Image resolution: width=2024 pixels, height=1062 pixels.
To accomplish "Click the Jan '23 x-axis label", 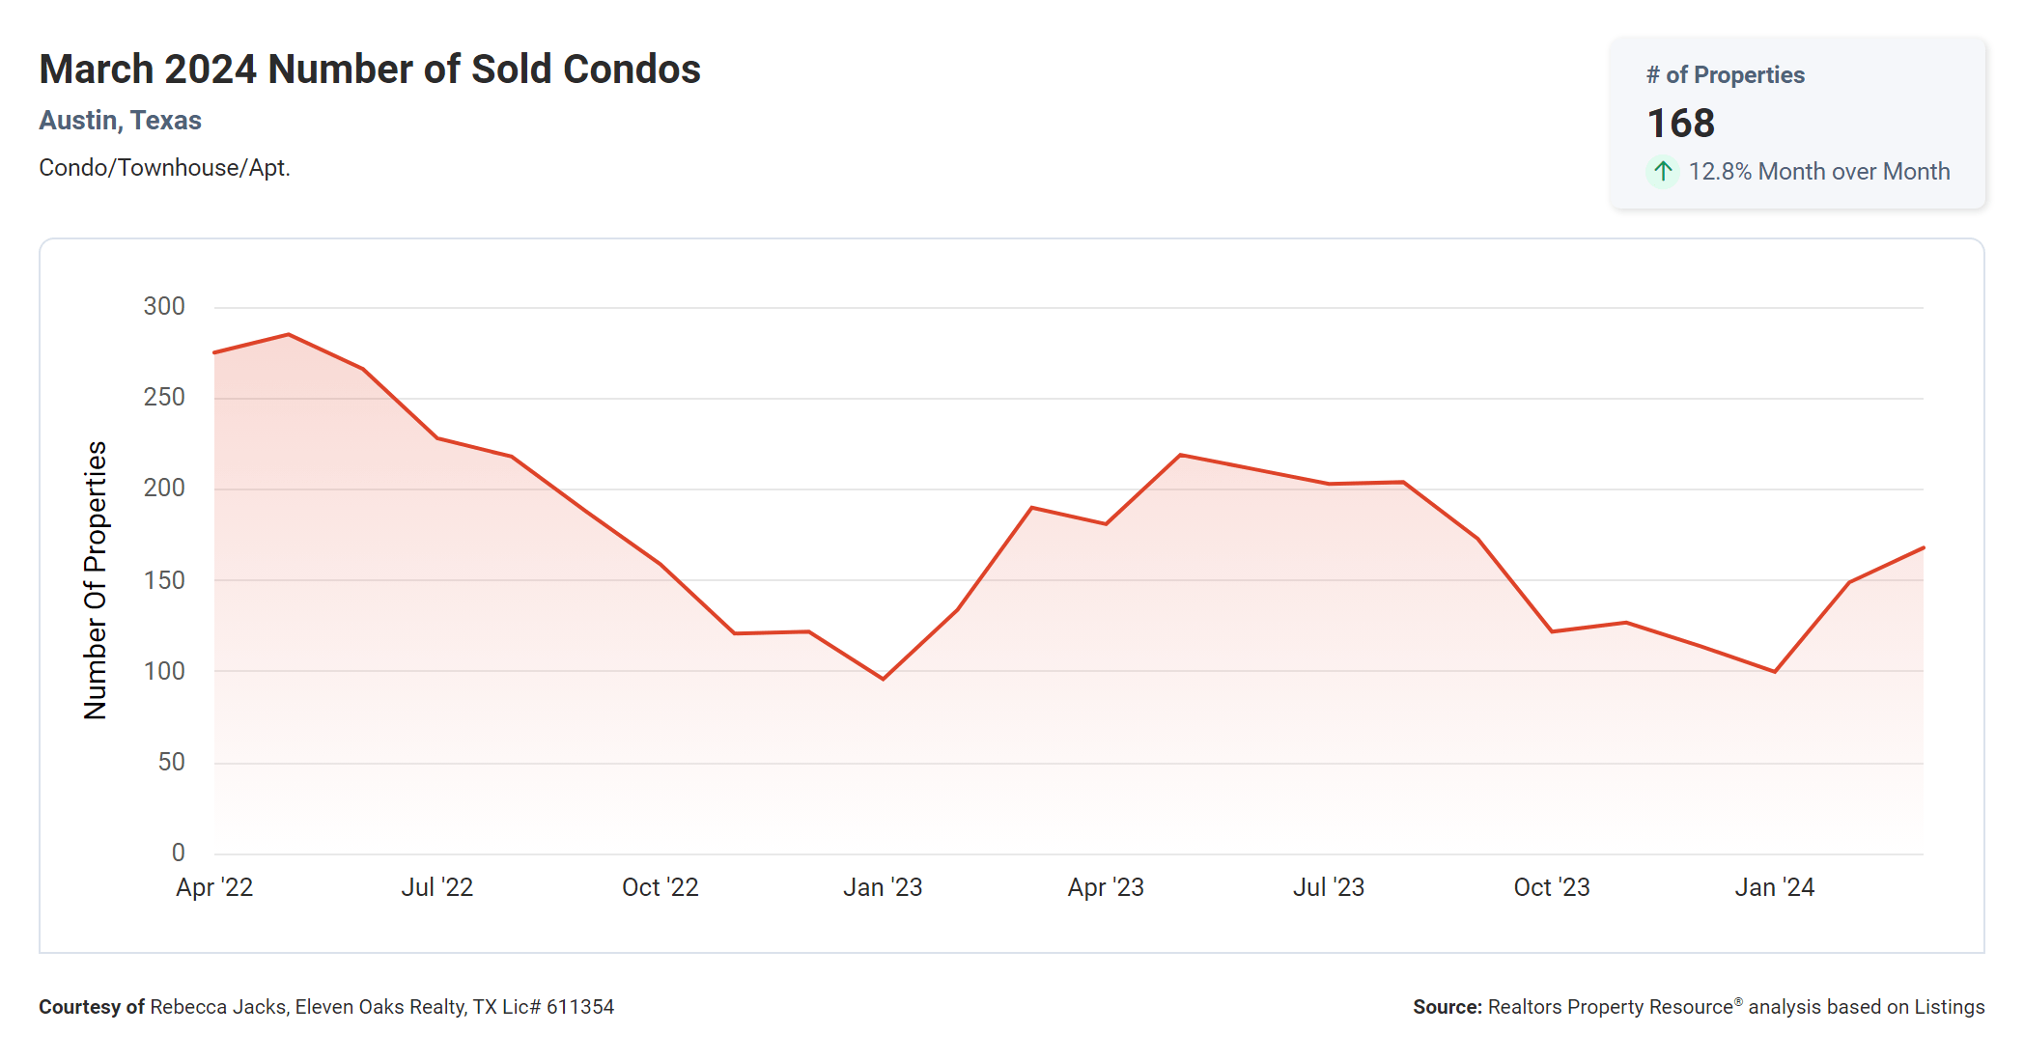I will click(883, 887).
